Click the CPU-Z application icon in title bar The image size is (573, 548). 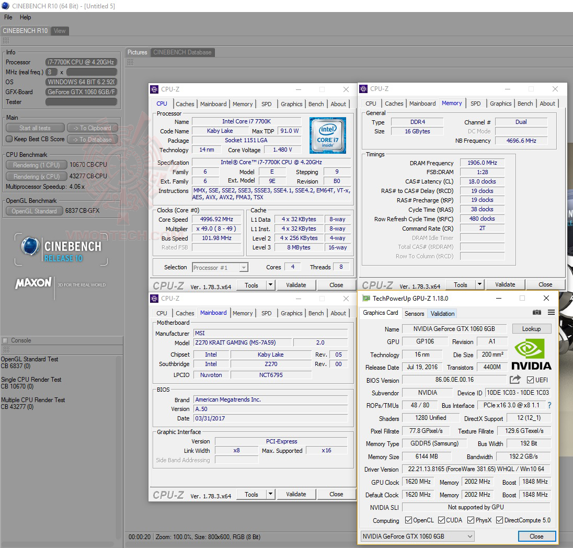tap(154, 89)
